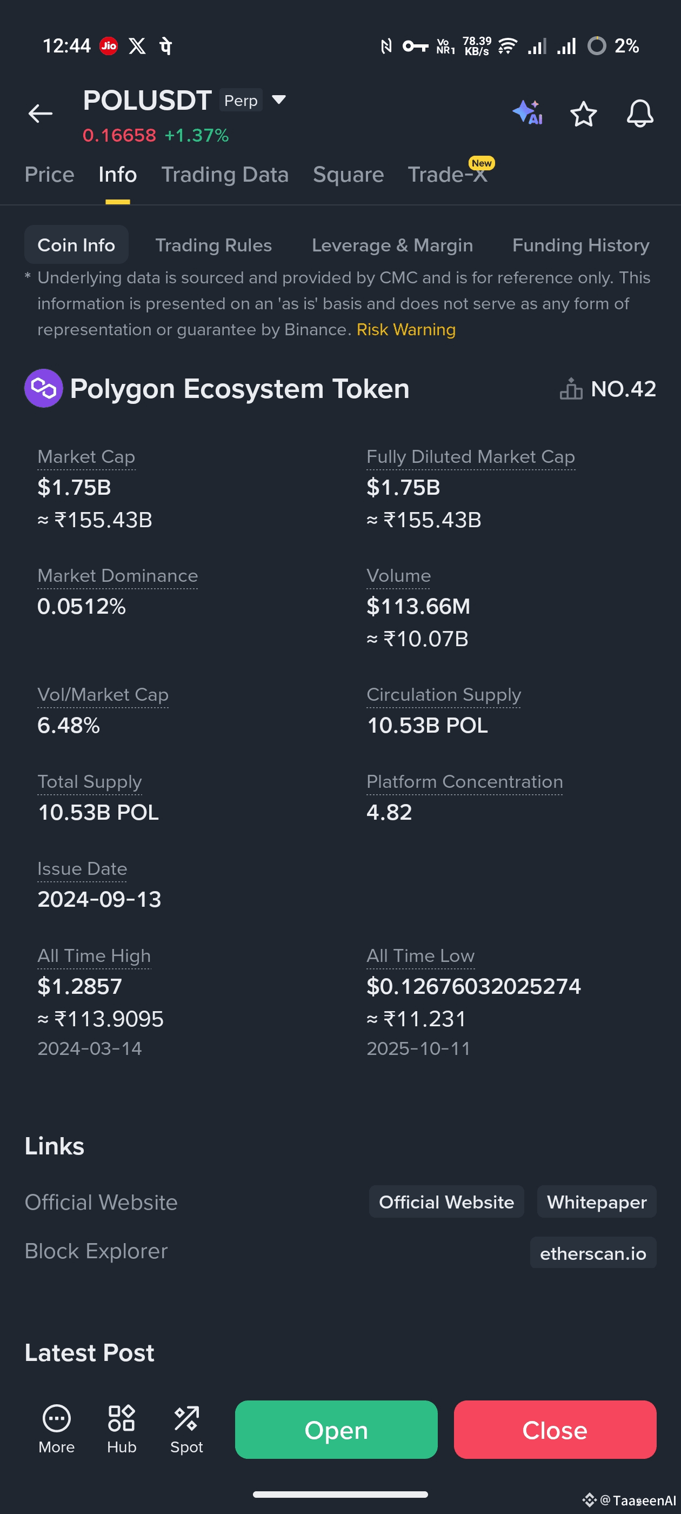
Task: Open price alert bell icon
Action: pos(639,114)
